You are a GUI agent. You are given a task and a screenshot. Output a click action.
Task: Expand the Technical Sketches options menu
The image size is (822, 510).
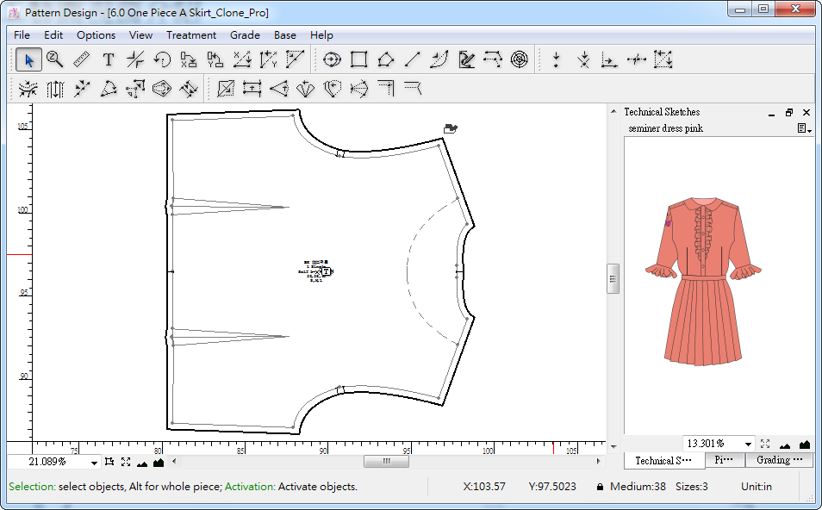pyautogui.click(x=805, y=128)
